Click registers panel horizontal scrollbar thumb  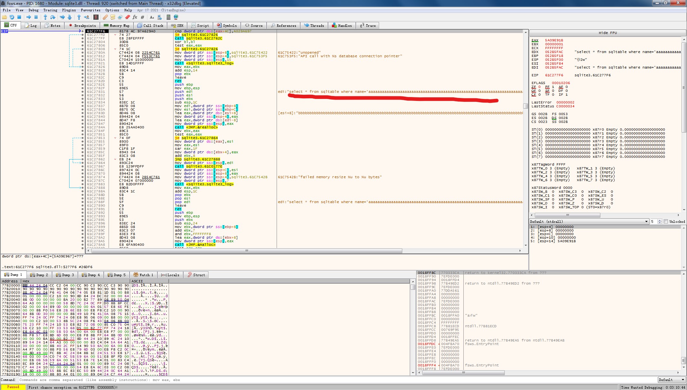pos(567,215)
